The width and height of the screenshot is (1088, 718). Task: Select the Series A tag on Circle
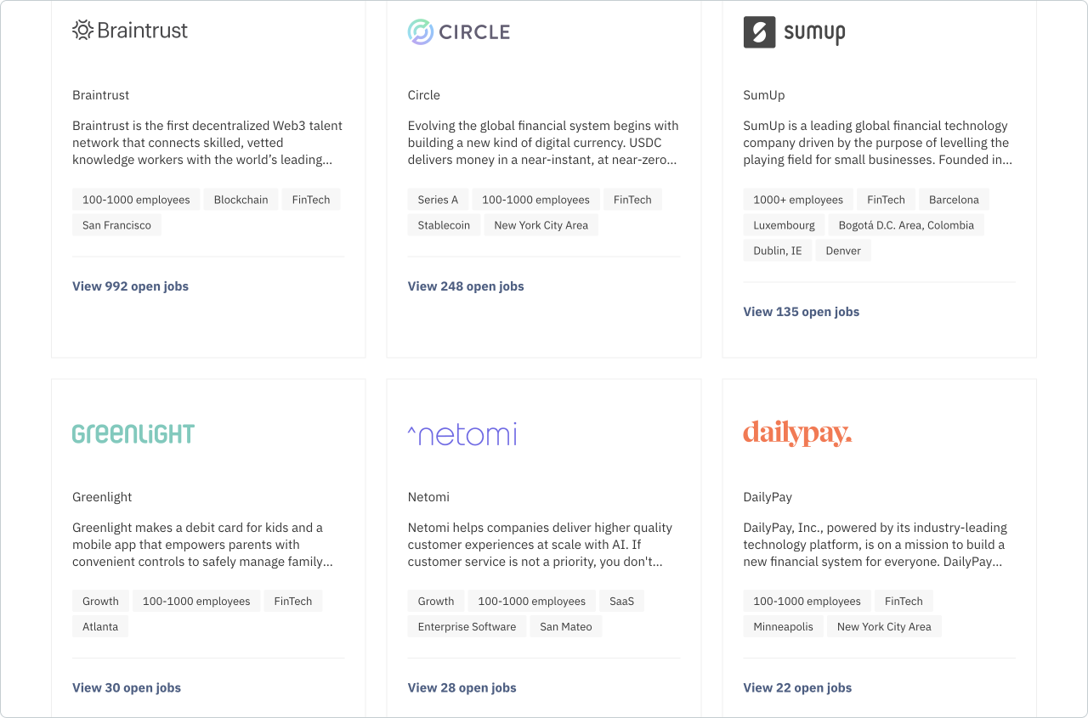click(438, 199)
